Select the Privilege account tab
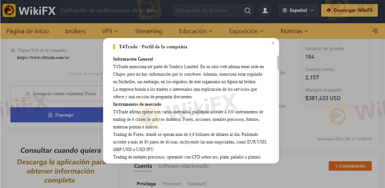 (x=146, y=184)
